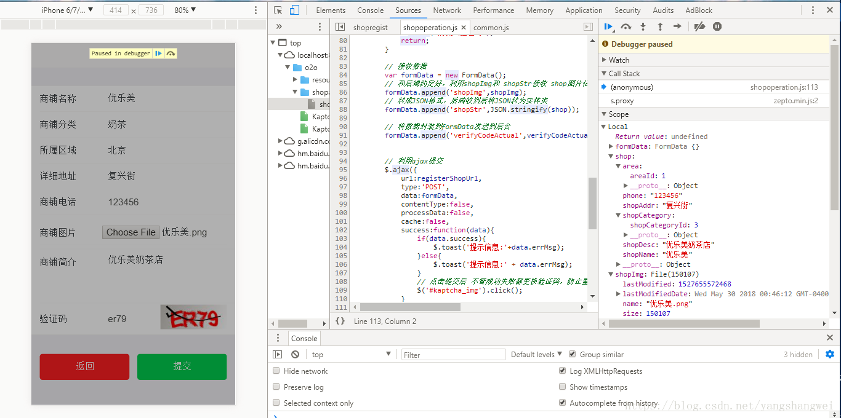Resume script execution in debugger toolbar

click(608, 26)
